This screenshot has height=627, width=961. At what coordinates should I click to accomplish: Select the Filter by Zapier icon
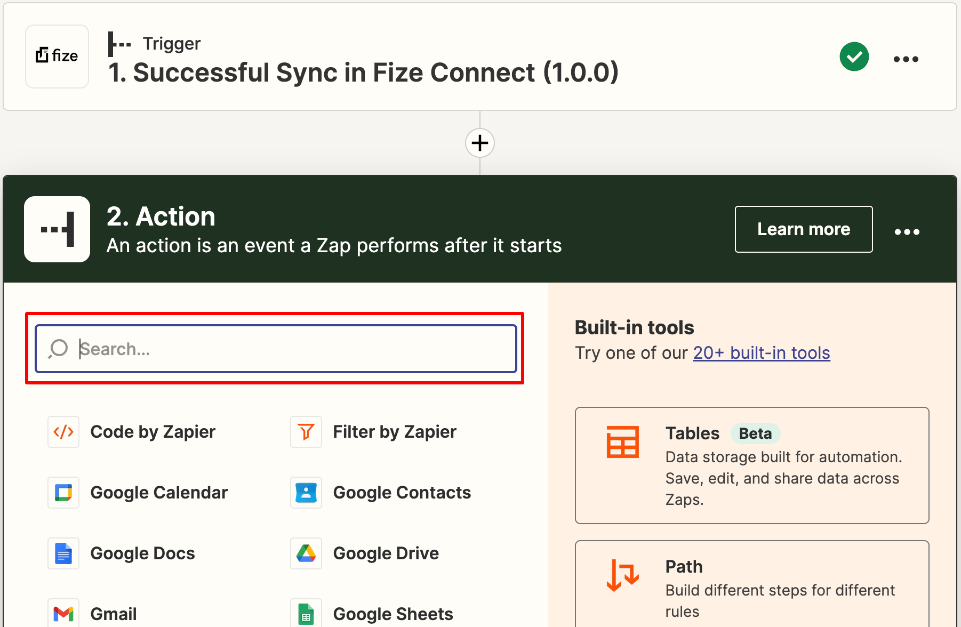click(306, 432)
